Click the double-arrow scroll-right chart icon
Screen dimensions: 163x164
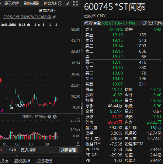pos(78,143)
